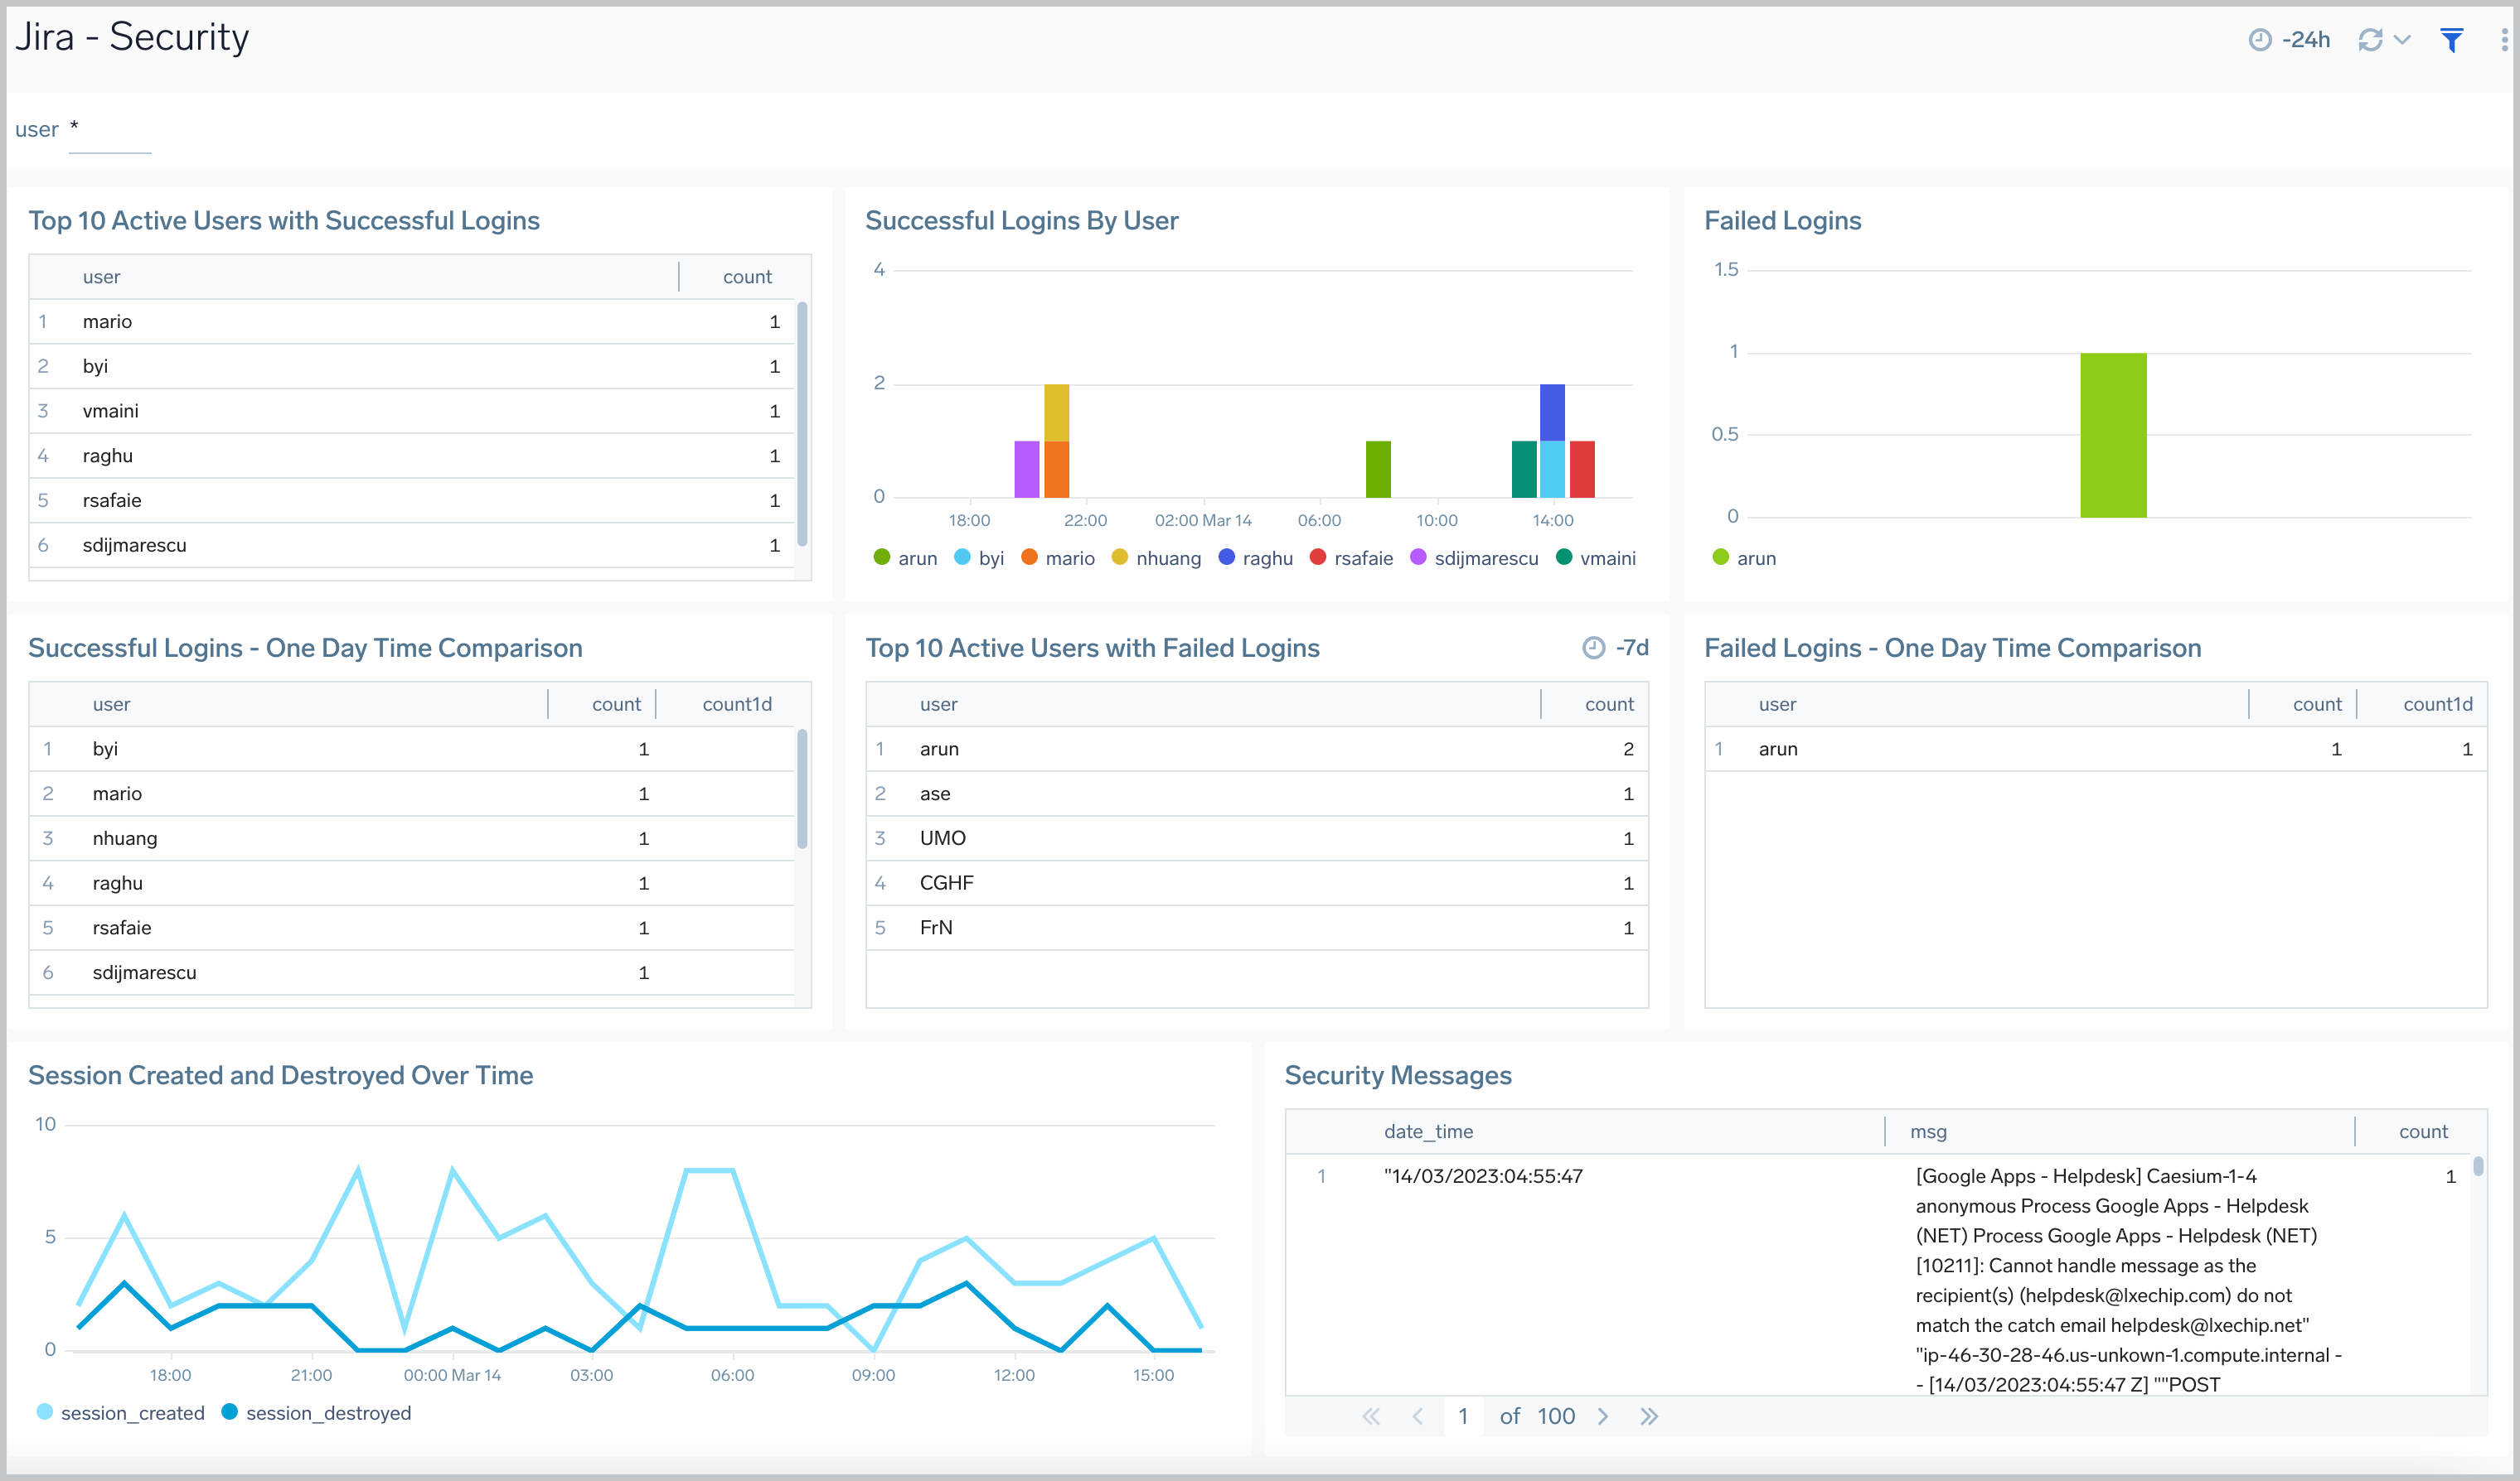This screenshot has height=1481, width=2520.
Task: Open the Security Messages panel title
Action: [x=1397, y=1074]
